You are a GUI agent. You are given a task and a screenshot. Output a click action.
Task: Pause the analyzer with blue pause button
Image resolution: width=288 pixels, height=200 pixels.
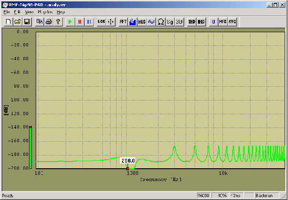[x=89, y=22]
